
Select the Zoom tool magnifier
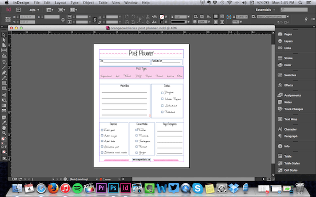click(4, 133)
